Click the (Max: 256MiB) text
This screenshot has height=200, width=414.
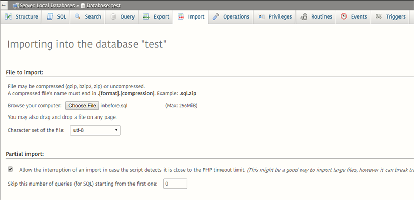tap(181, 106)
